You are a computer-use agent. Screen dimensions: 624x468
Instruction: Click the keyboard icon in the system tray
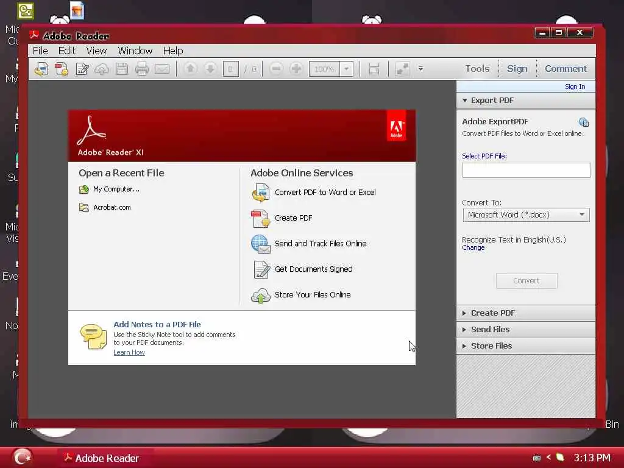pyautogui.click(x=537, y=458)
